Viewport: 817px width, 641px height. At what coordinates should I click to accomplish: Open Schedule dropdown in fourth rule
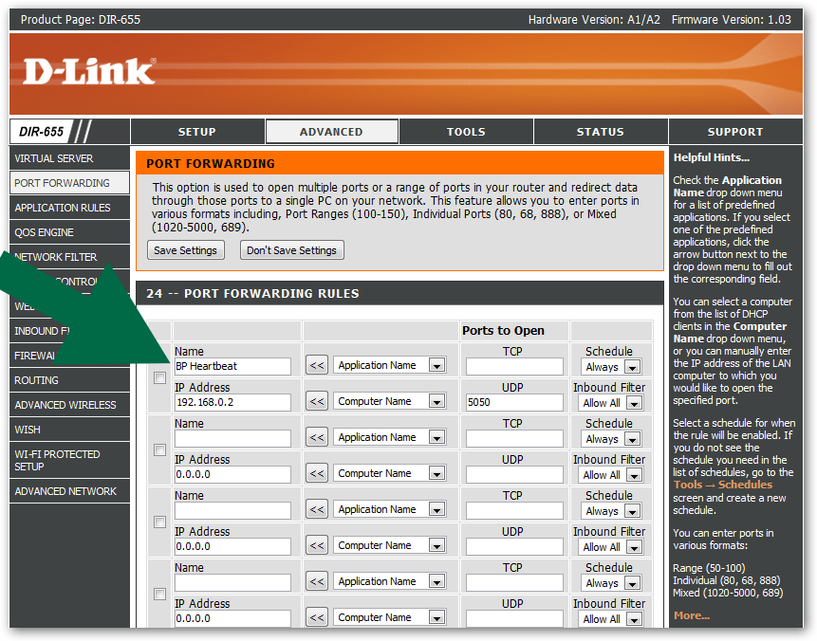pyautogui.click(x=611, y=583)
